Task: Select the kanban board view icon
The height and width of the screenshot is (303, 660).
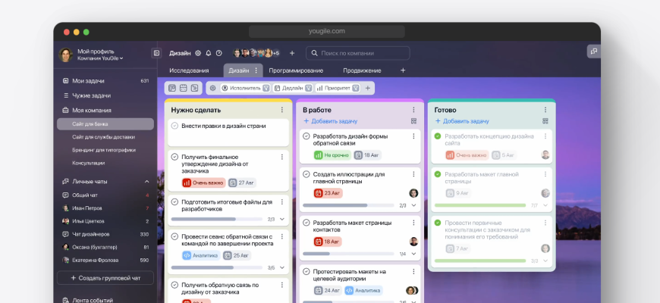Action: coord(172,88)
